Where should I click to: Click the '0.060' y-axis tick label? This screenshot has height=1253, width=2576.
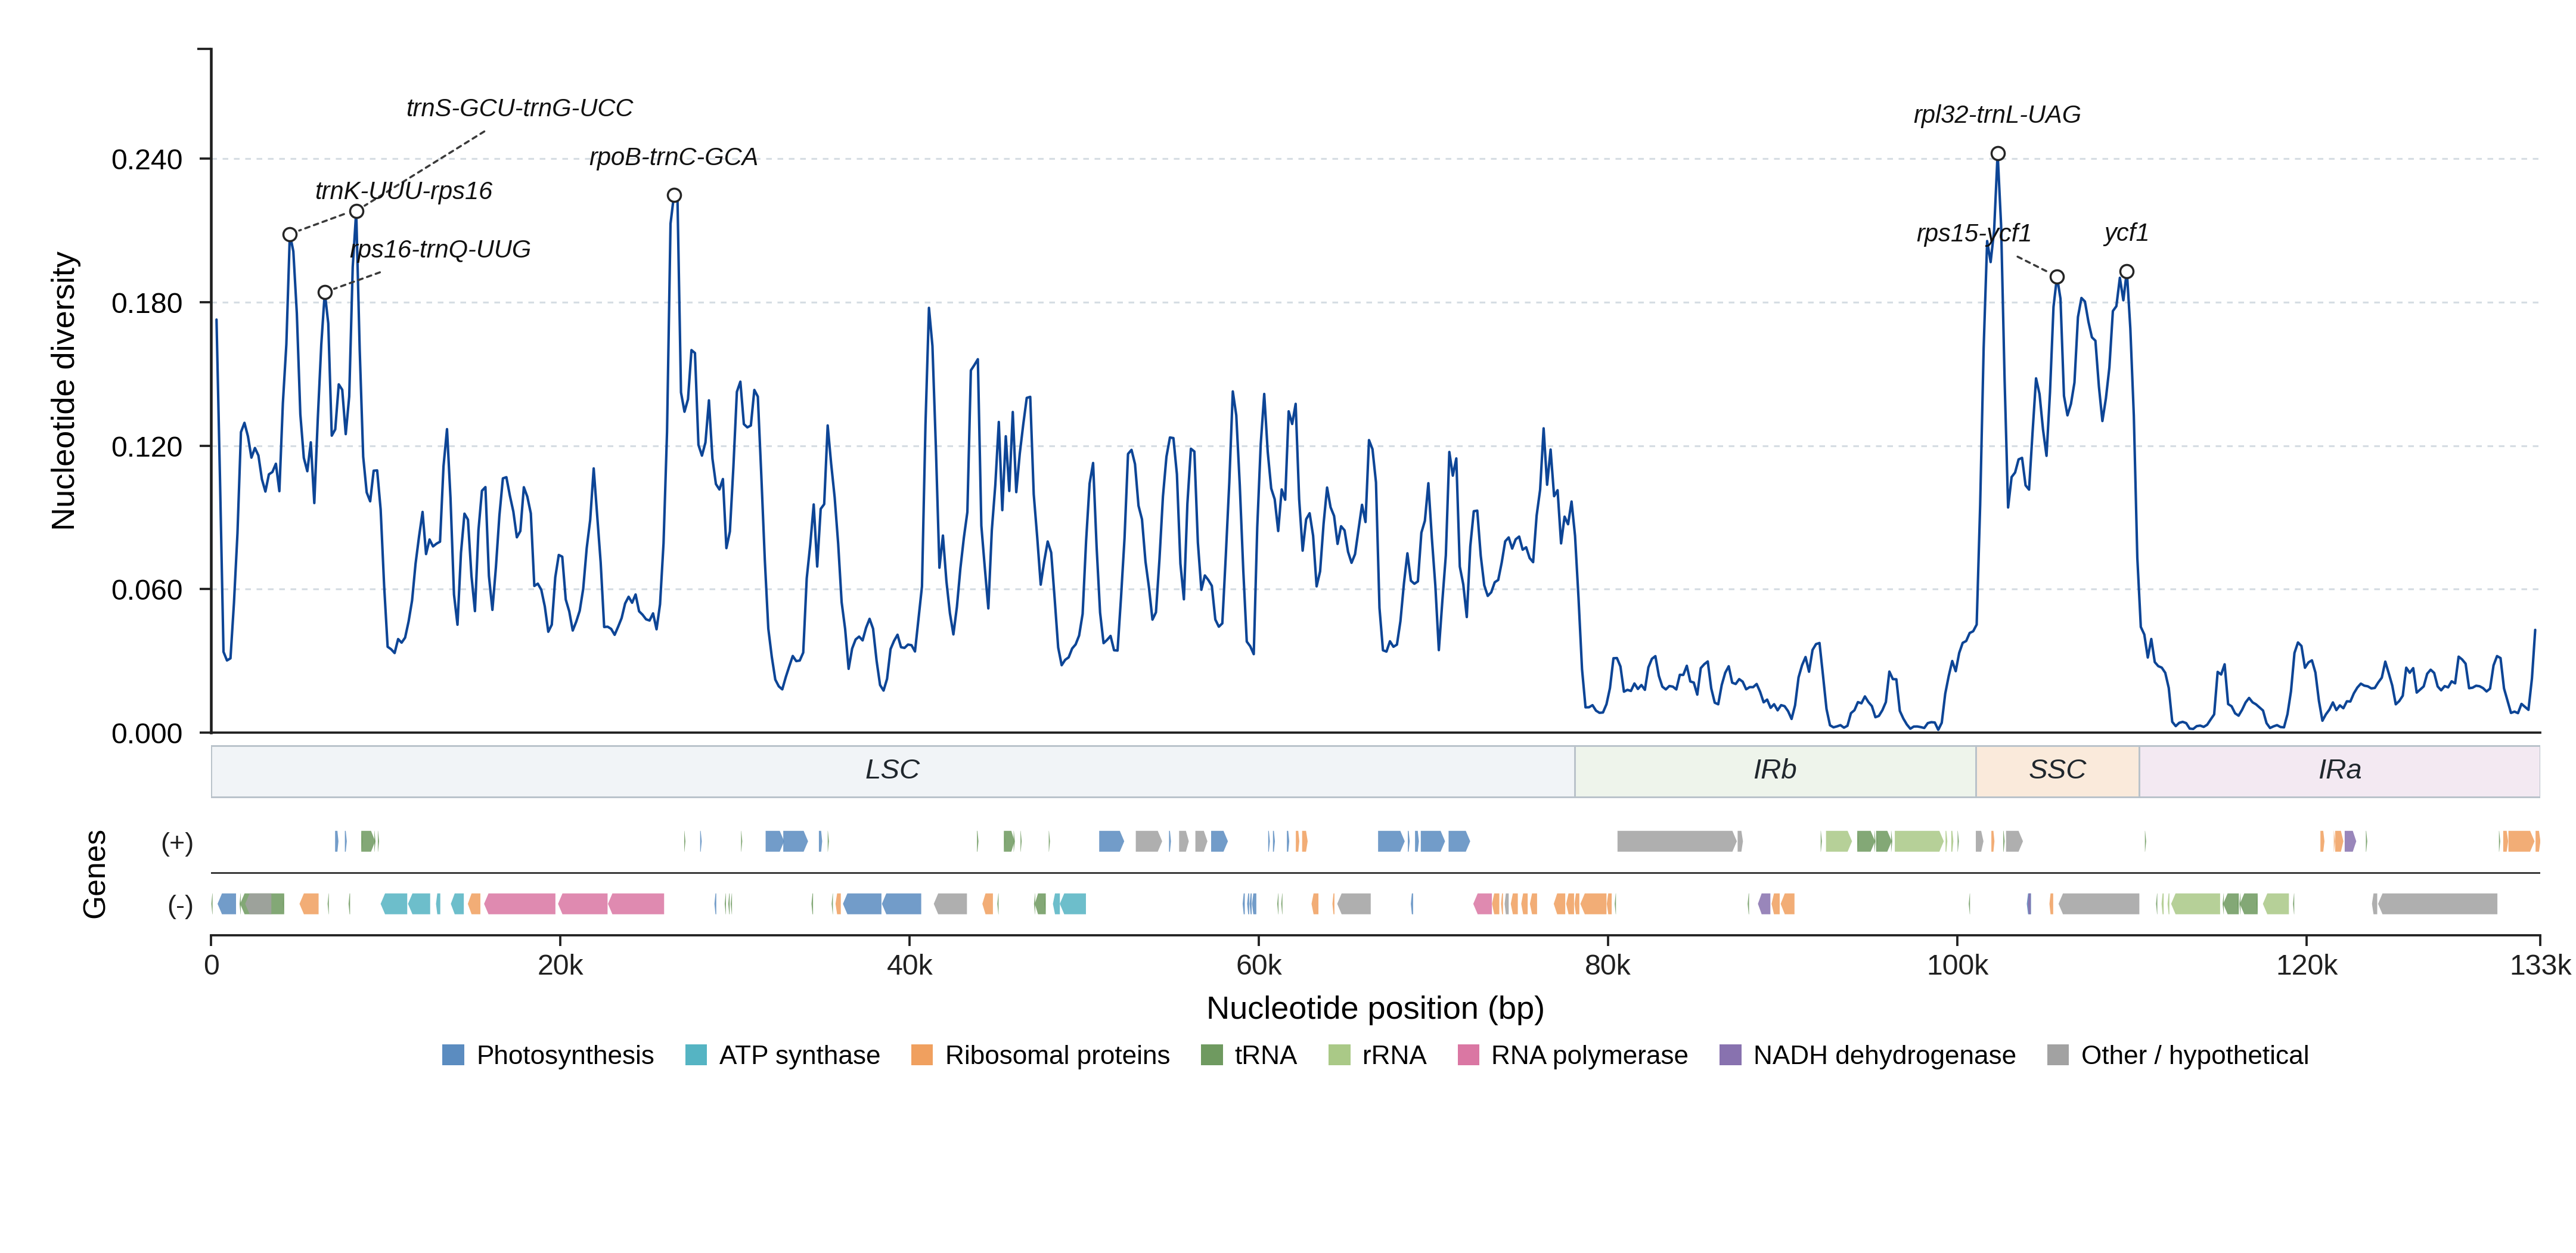pos(147,590)
